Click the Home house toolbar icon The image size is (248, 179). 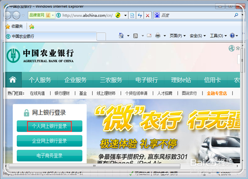tap(122, 35)
